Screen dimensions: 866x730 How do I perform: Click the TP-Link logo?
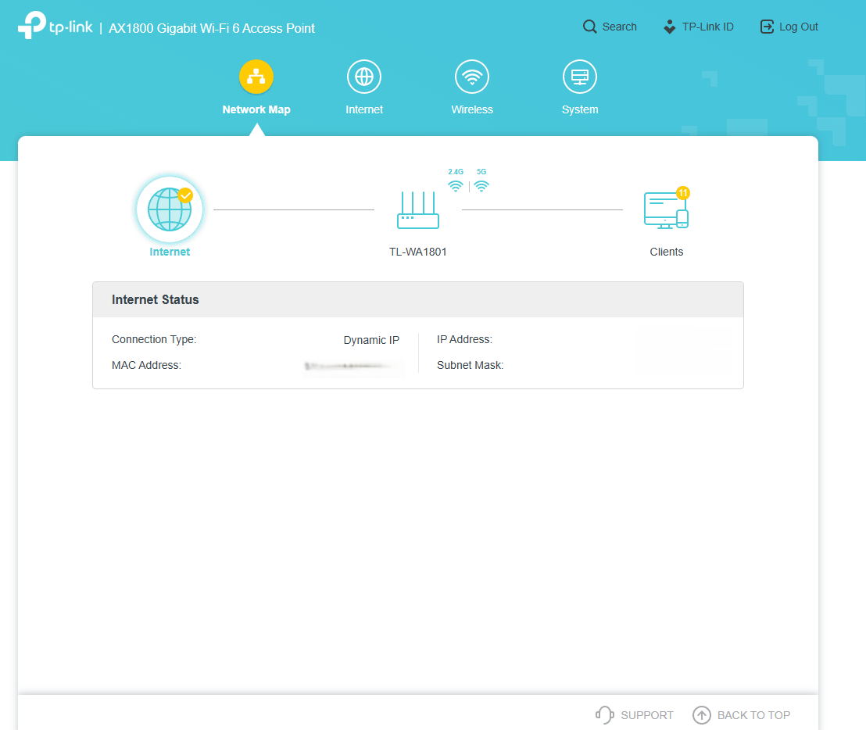[x=55, y=25]
